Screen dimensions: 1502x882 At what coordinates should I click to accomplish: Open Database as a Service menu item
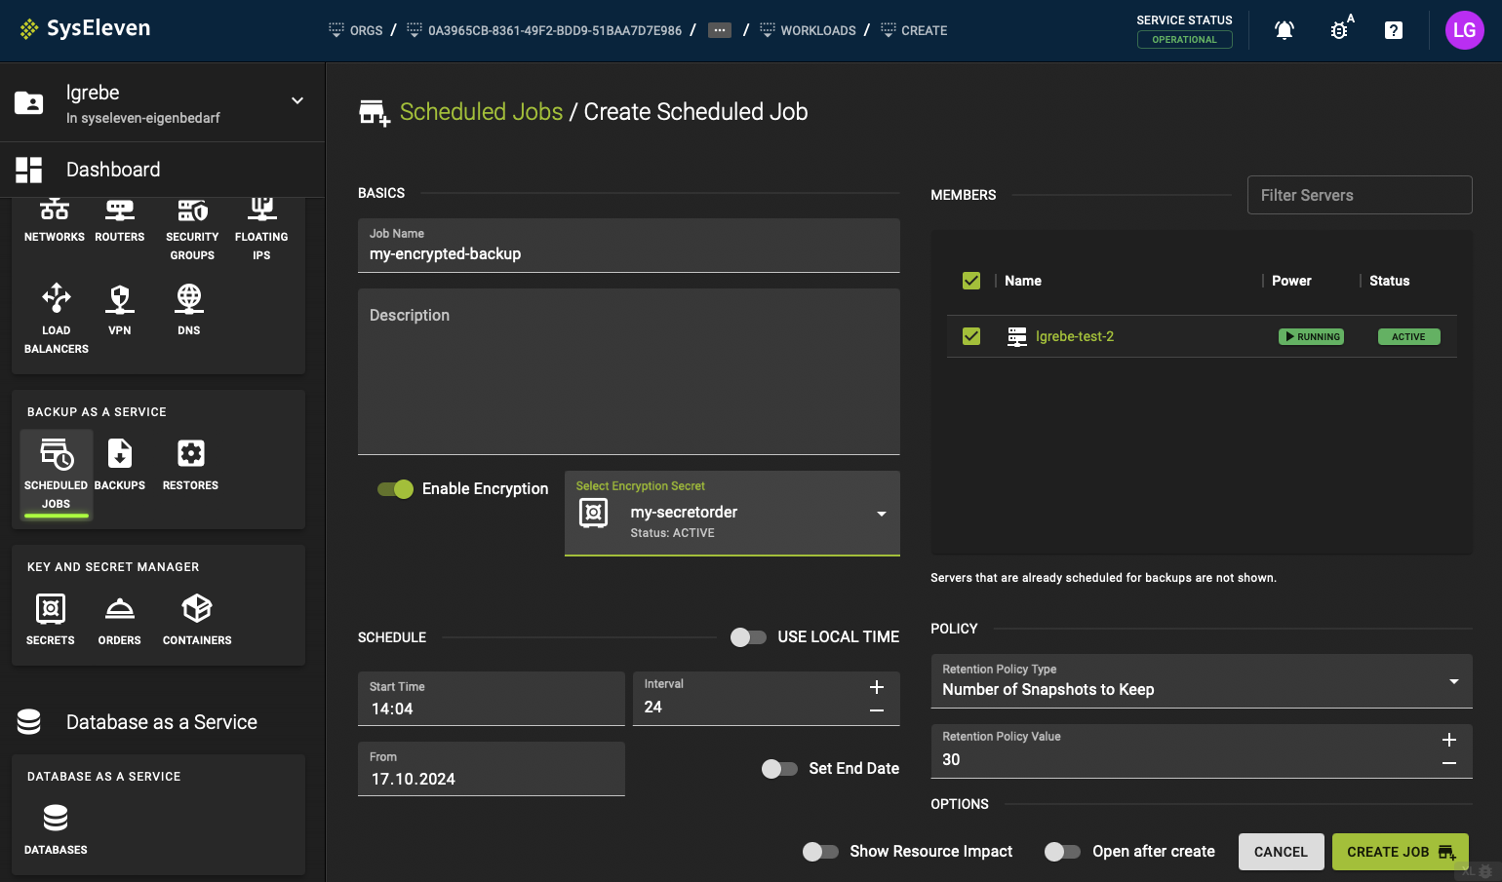162,722
